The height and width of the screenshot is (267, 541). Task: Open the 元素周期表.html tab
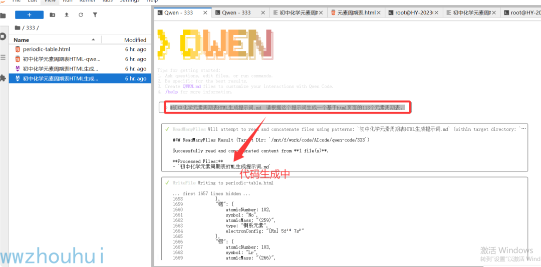357,12
